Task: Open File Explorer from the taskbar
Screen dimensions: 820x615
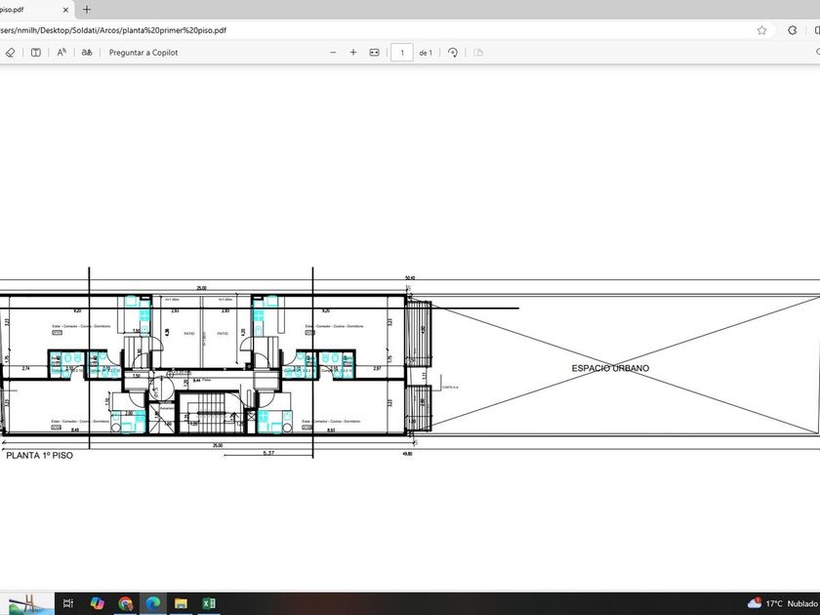Action: pos(181,603)
